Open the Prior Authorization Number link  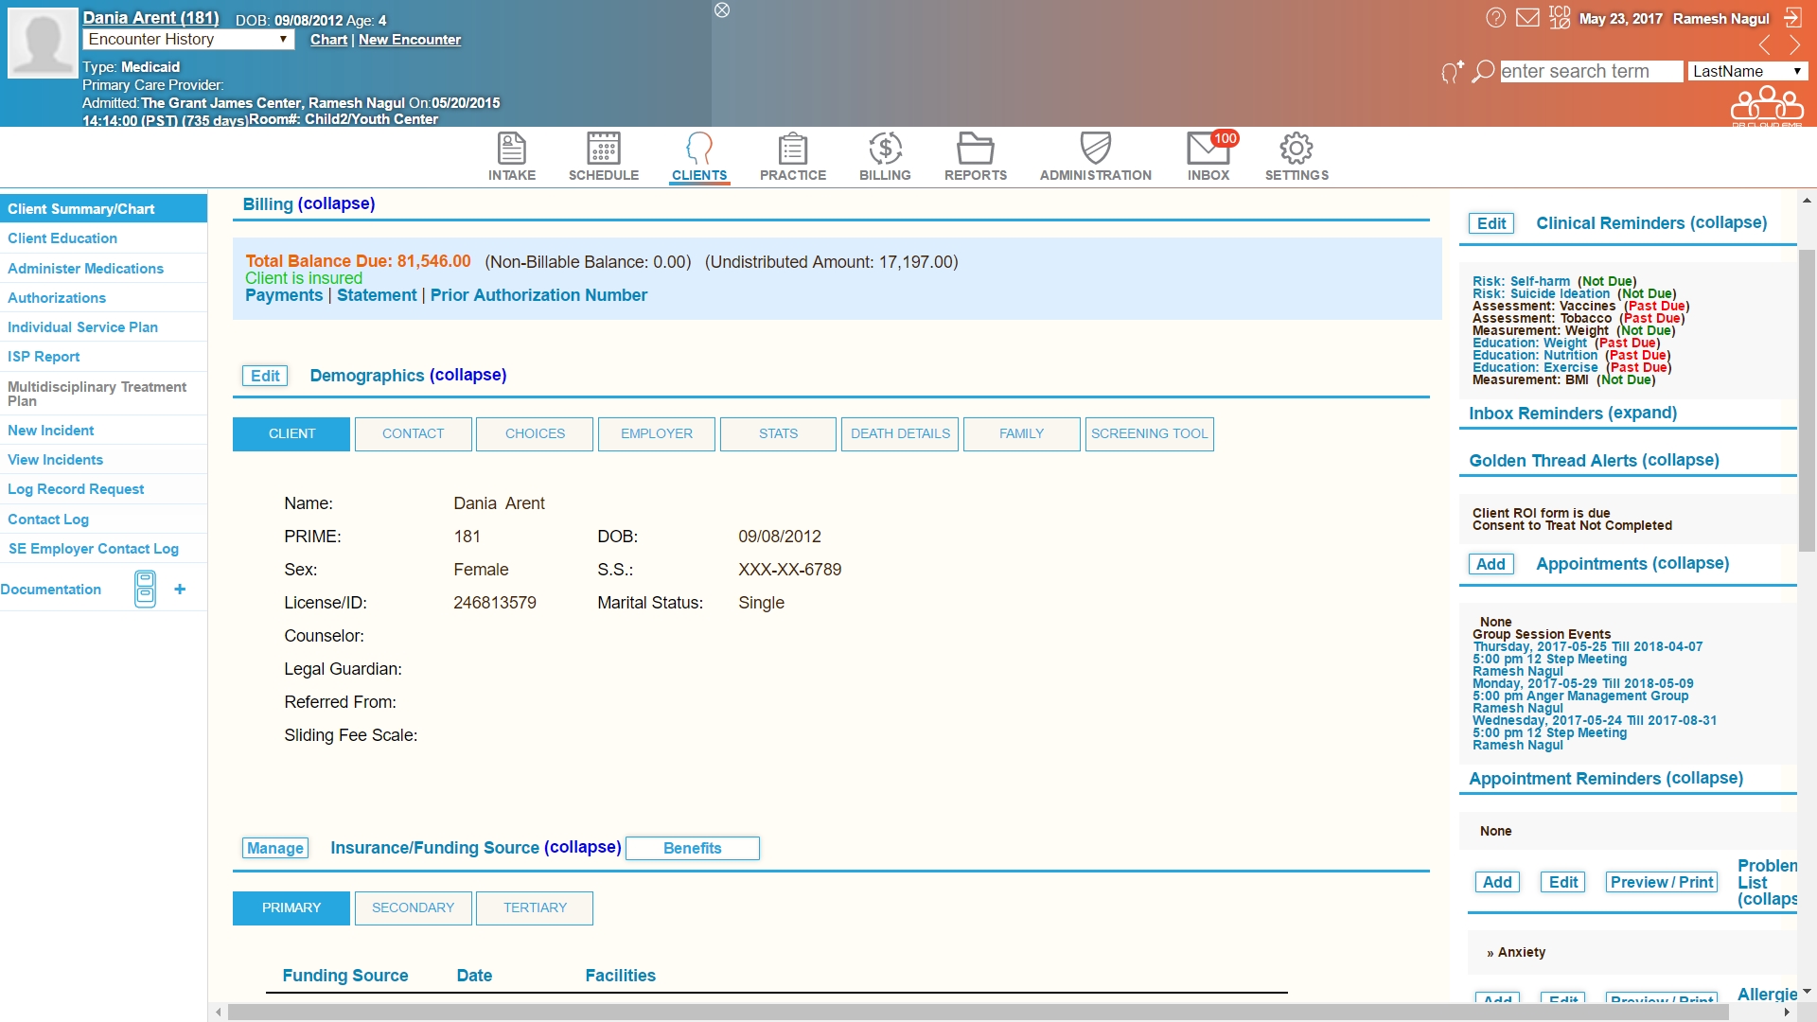[x=538, y=295]
